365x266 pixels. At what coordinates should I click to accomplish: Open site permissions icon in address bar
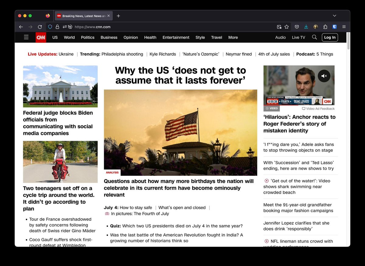point(64,27)
